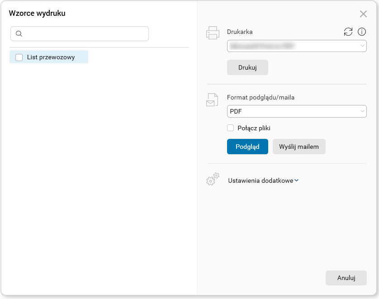The image size is (379, 299).
Task: Open the PDF format dropdown
Action: click(x=297, y=111)
